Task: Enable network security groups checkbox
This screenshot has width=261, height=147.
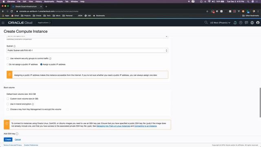Action: 8,58
